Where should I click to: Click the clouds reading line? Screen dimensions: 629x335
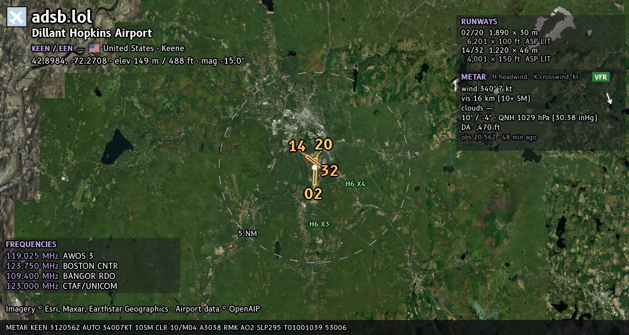tap(477, 108)
